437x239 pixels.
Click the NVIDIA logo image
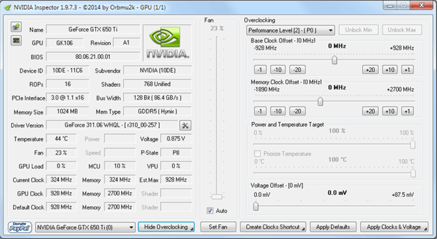click(167, 43)
